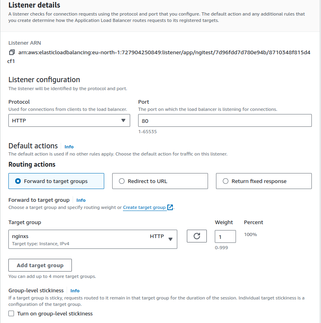The width and height of the screenshot is (321, 323).
Task: Click the Add target group button
Action: coord(40,265)
